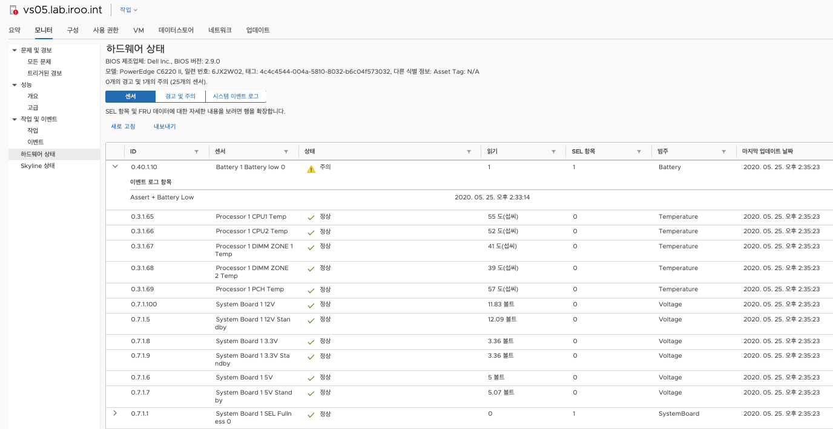Viewport: 833px width, 429px height.
Task: Open the filter funnel on the ID column
Action: point(196,152)
